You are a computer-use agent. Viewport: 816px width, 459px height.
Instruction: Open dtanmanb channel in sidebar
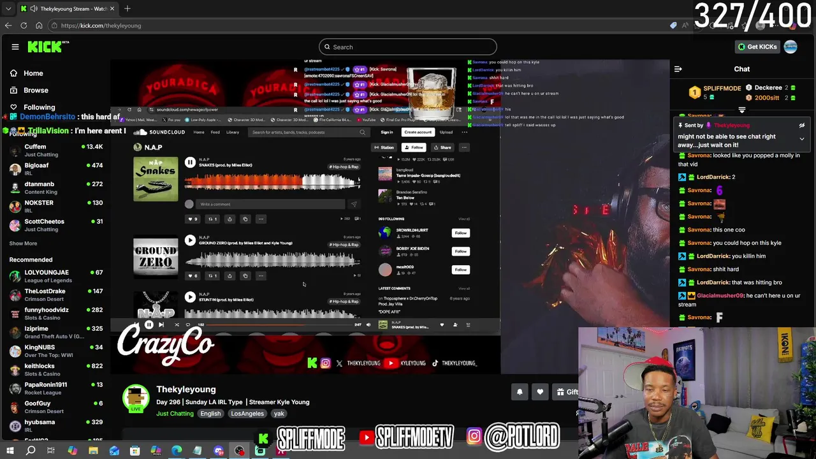(x=55, y=187)
